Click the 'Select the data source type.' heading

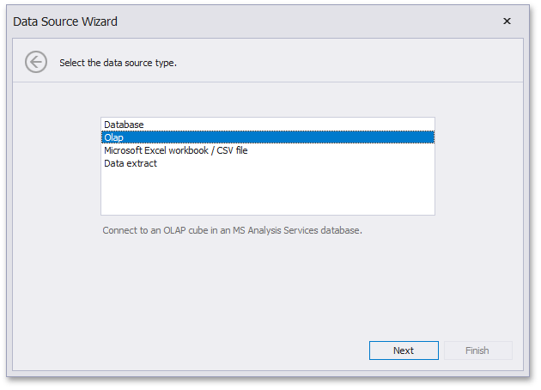118,63
